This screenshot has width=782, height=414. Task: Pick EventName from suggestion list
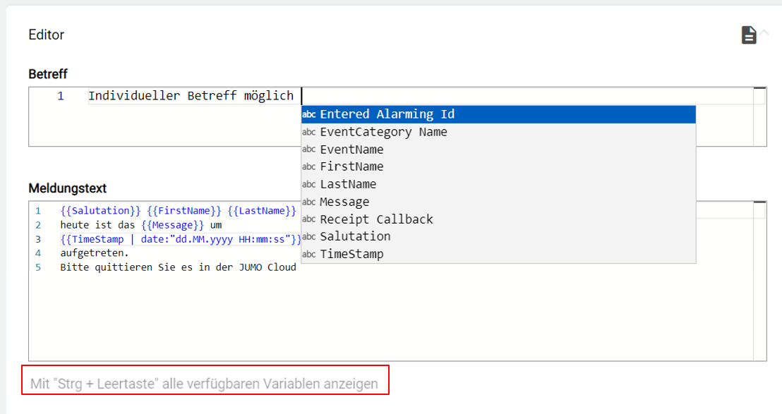click(x=351, y=150)
